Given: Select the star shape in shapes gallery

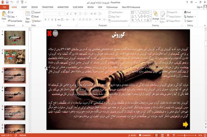Looking at the screenshot, I should [x=148, y=20].
